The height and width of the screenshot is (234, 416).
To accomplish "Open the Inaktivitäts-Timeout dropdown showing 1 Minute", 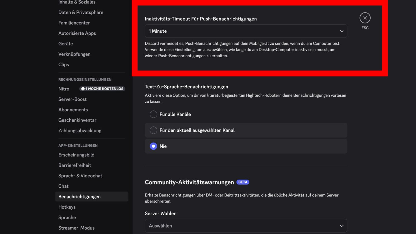I will coord(246,31).
